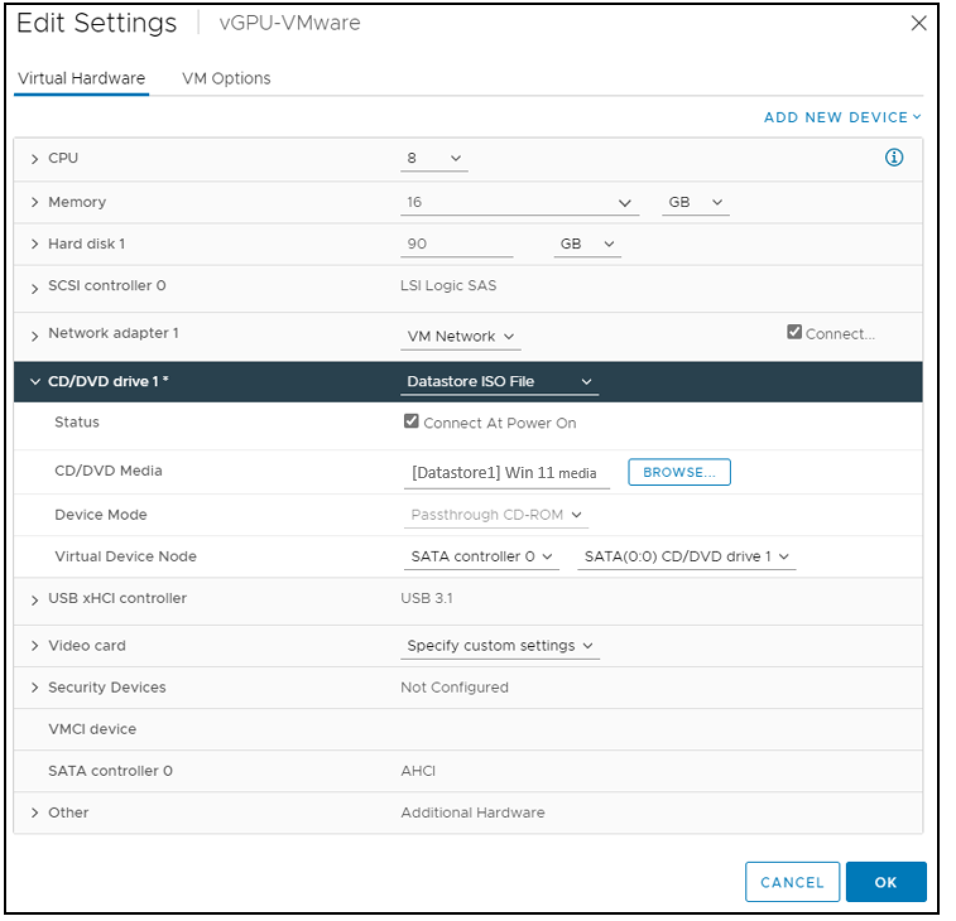Expand the CPU section
This screenshot has height=921, width=956.
[x=36, y=158]
